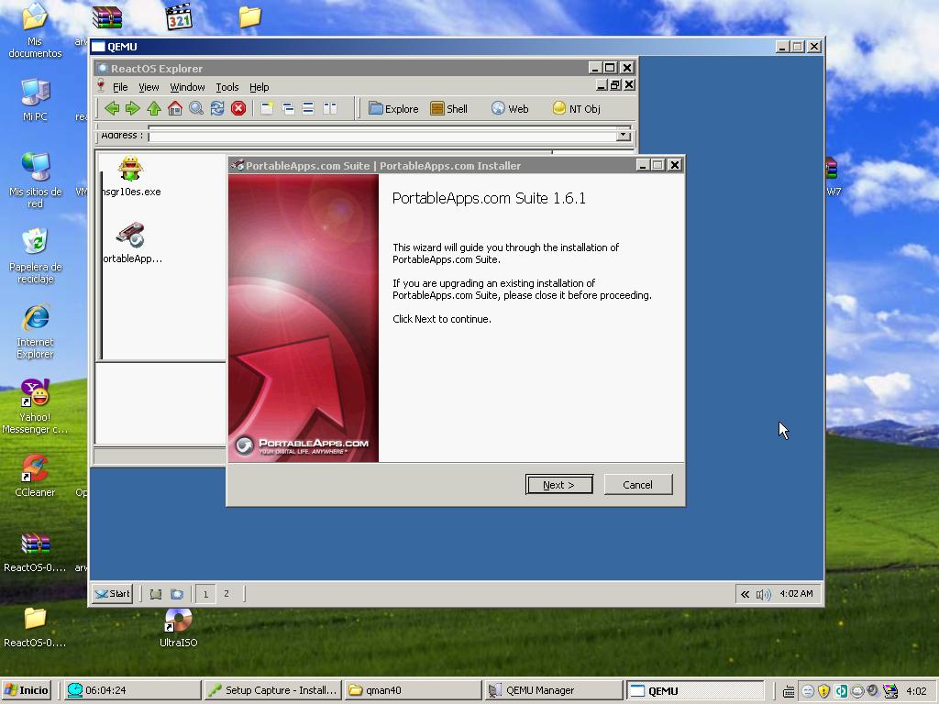The image size is (939, 704).
Task: Open the Tools menu
Action: click(226, 87)
